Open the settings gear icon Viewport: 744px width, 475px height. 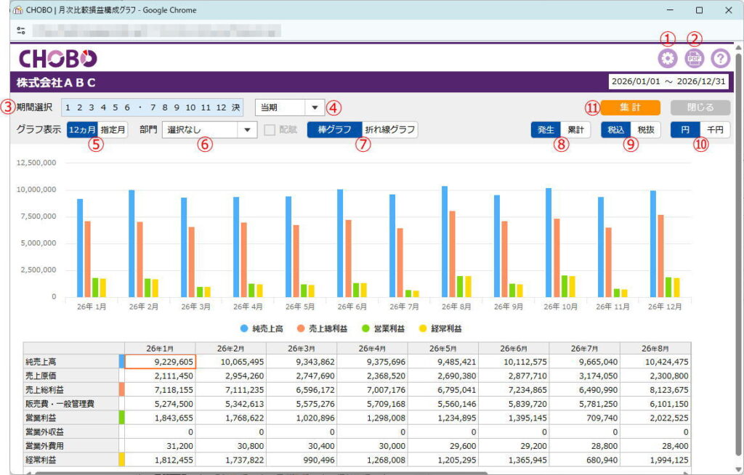pyautogui.click(x=666, y=59)
